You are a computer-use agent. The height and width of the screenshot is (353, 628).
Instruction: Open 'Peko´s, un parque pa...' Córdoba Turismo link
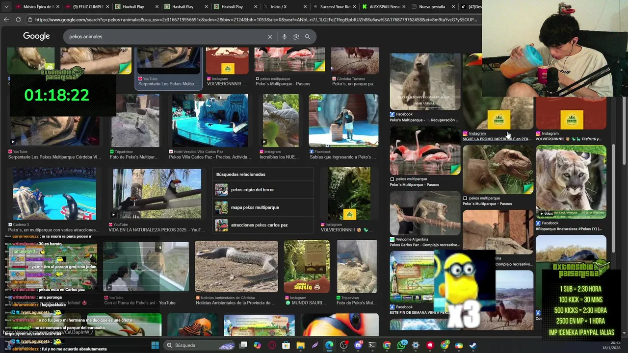[354, 84]
